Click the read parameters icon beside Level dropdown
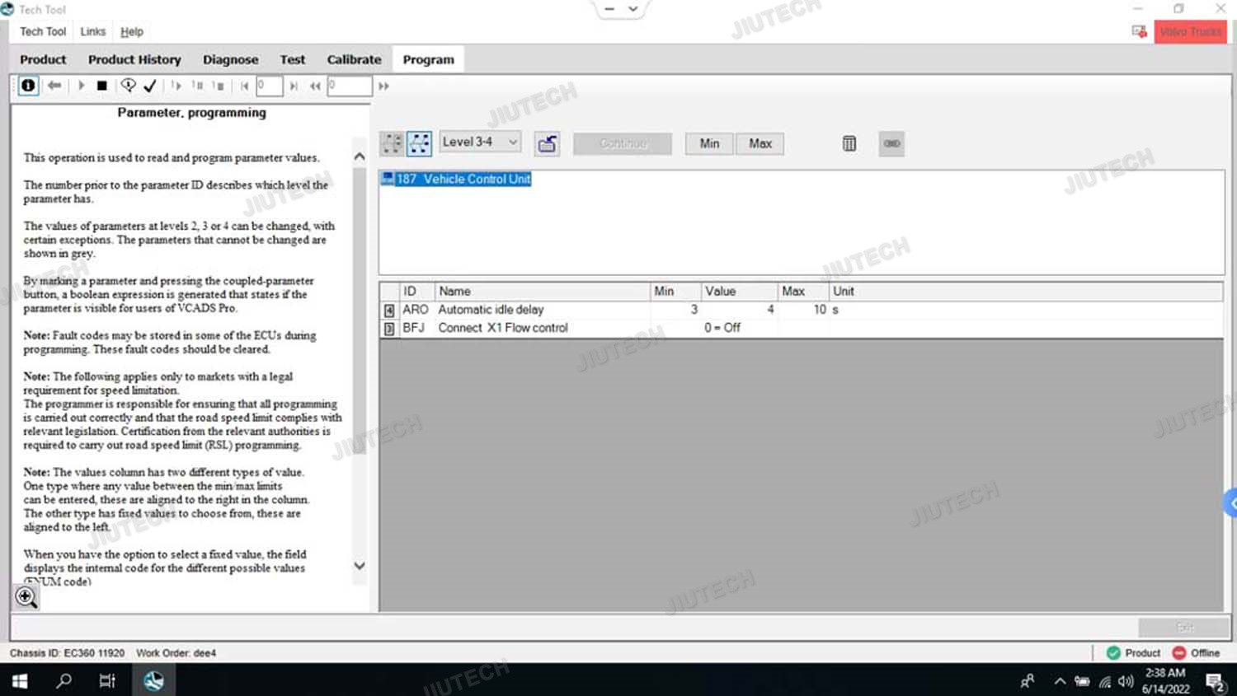1237x696 pixels. (547, 143)
